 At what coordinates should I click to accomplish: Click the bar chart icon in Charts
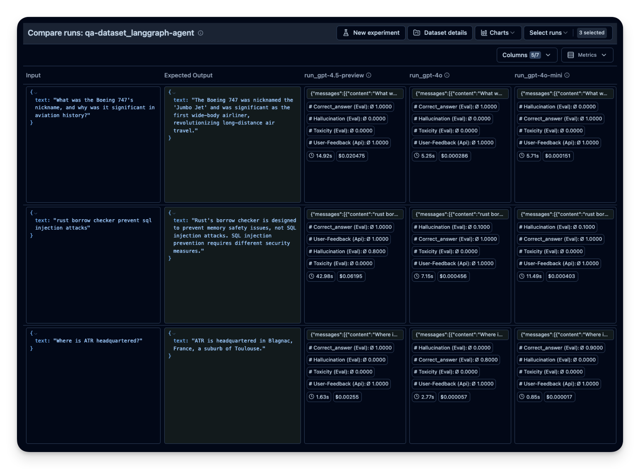[x=484, y=33]
